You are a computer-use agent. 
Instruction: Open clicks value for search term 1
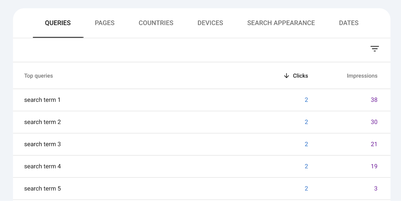(x=306, y=100)
